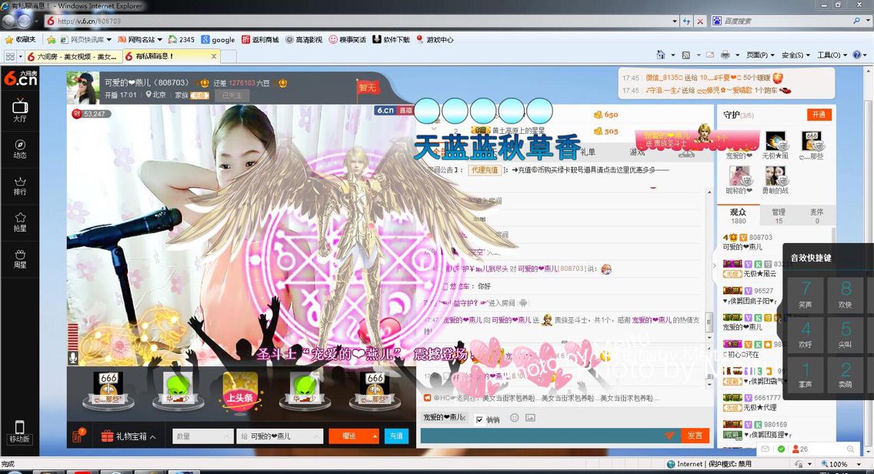Toggle the 已关注 follow button
Image resolution: width=874 pixels, height=474 pixels.
[232, 95]
